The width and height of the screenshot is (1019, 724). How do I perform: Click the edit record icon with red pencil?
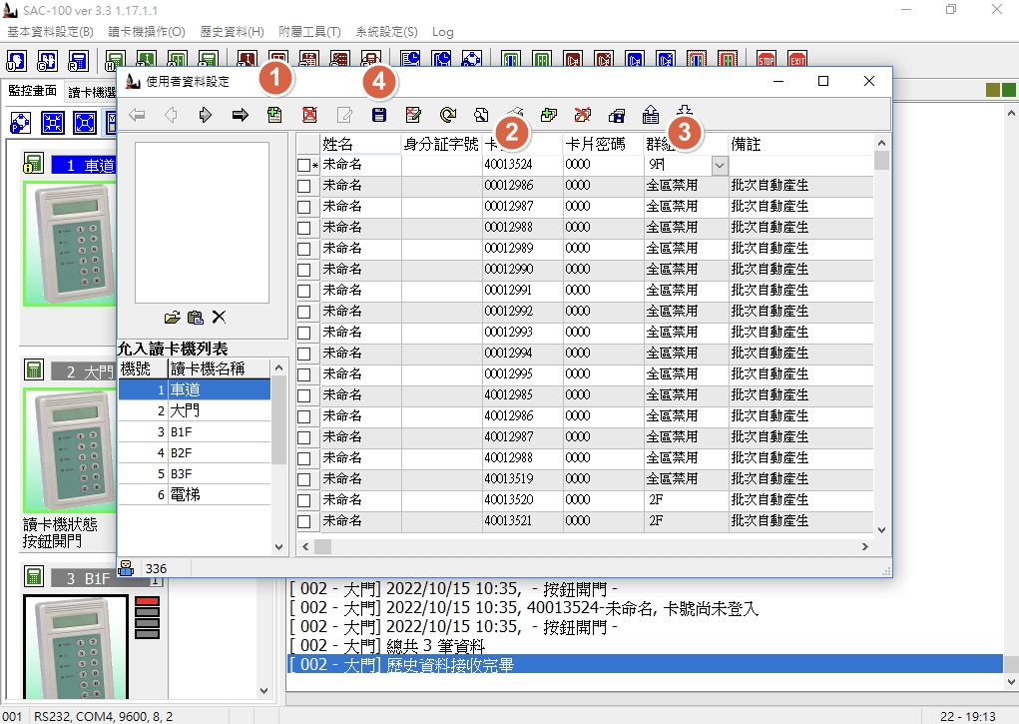pyautogui.click(x=412, y=115)
